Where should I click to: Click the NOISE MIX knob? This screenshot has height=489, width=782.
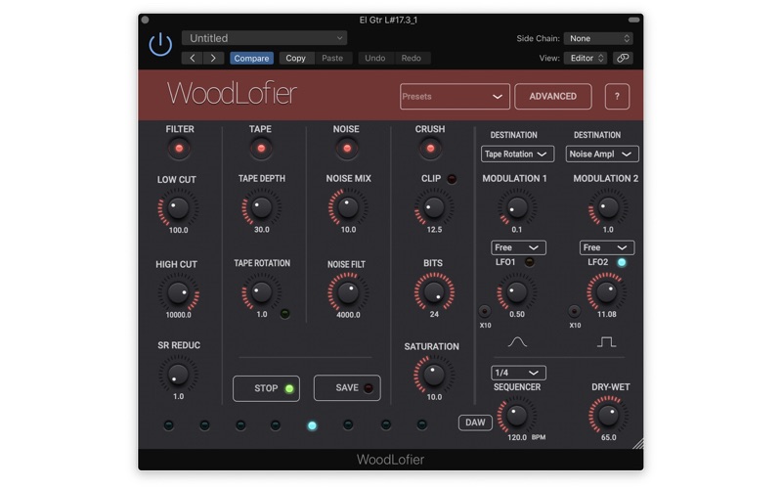(x=348, y=207)
